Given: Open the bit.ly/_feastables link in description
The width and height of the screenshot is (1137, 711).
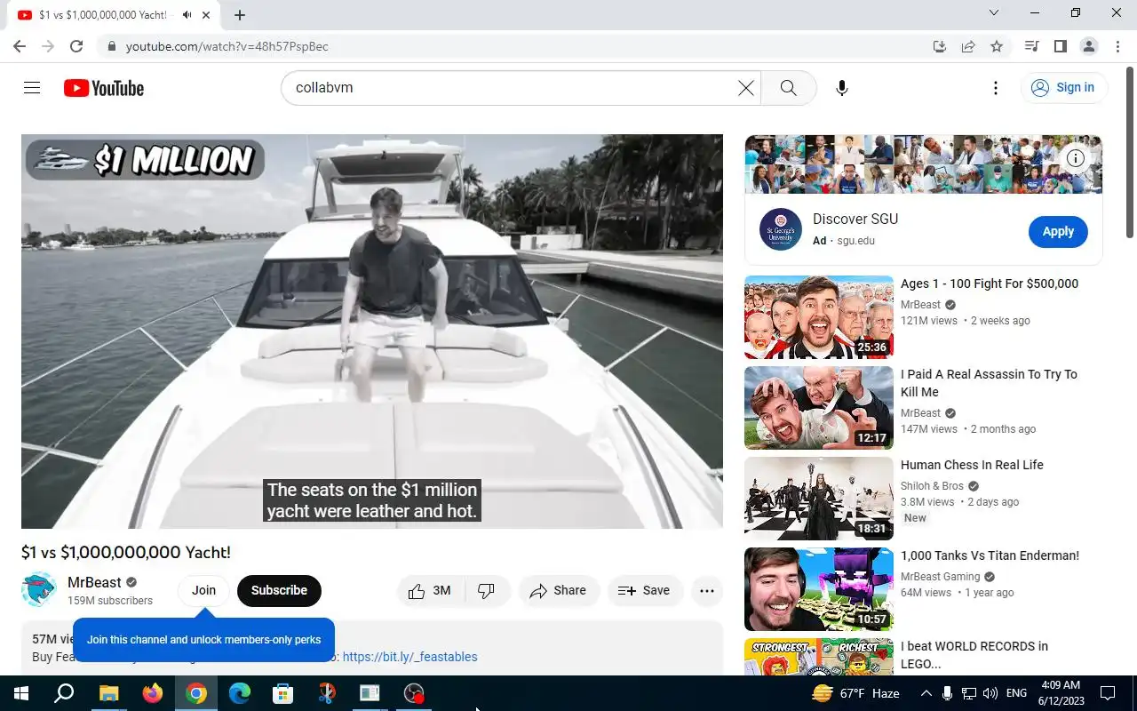Looking at the screenshot, I should coord(410,657).
